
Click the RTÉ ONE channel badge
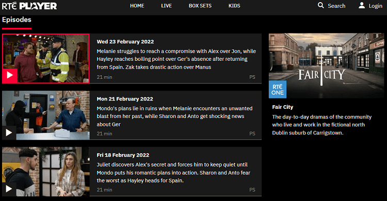pyautogui.click(x=278, y=89)
